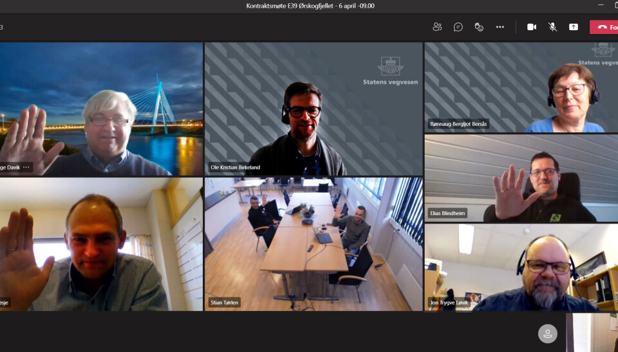Image resolution: width=618 pixels, height=352 pixels.
Task: Unmute the microphone
Action: pos(552,27)
